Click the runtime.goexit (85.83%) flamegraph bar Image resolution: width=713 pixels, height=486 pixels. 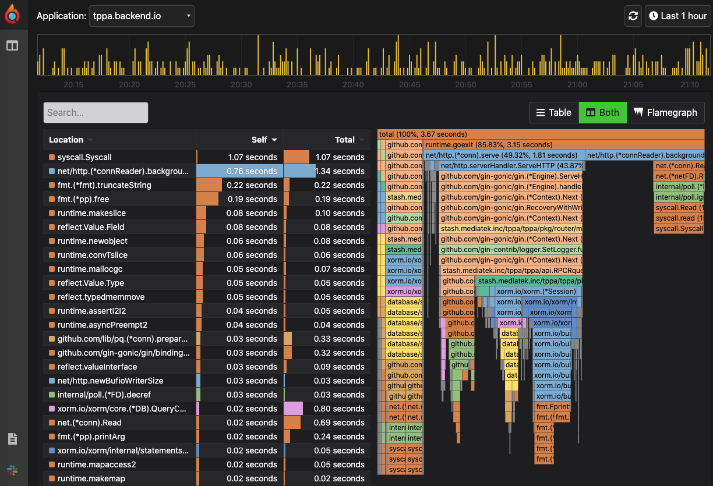point(564,145)
